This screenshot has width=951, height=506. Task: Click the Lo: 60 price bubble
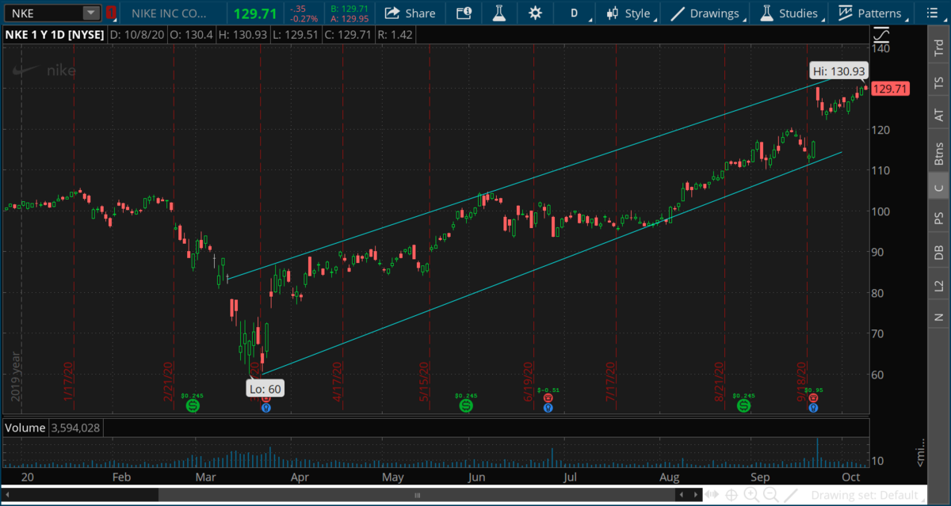point(265,389)
